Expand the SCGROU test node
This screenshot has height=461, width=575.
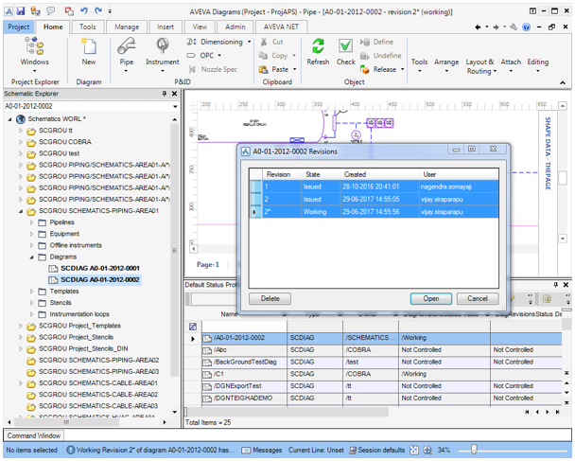pos(21,153)
